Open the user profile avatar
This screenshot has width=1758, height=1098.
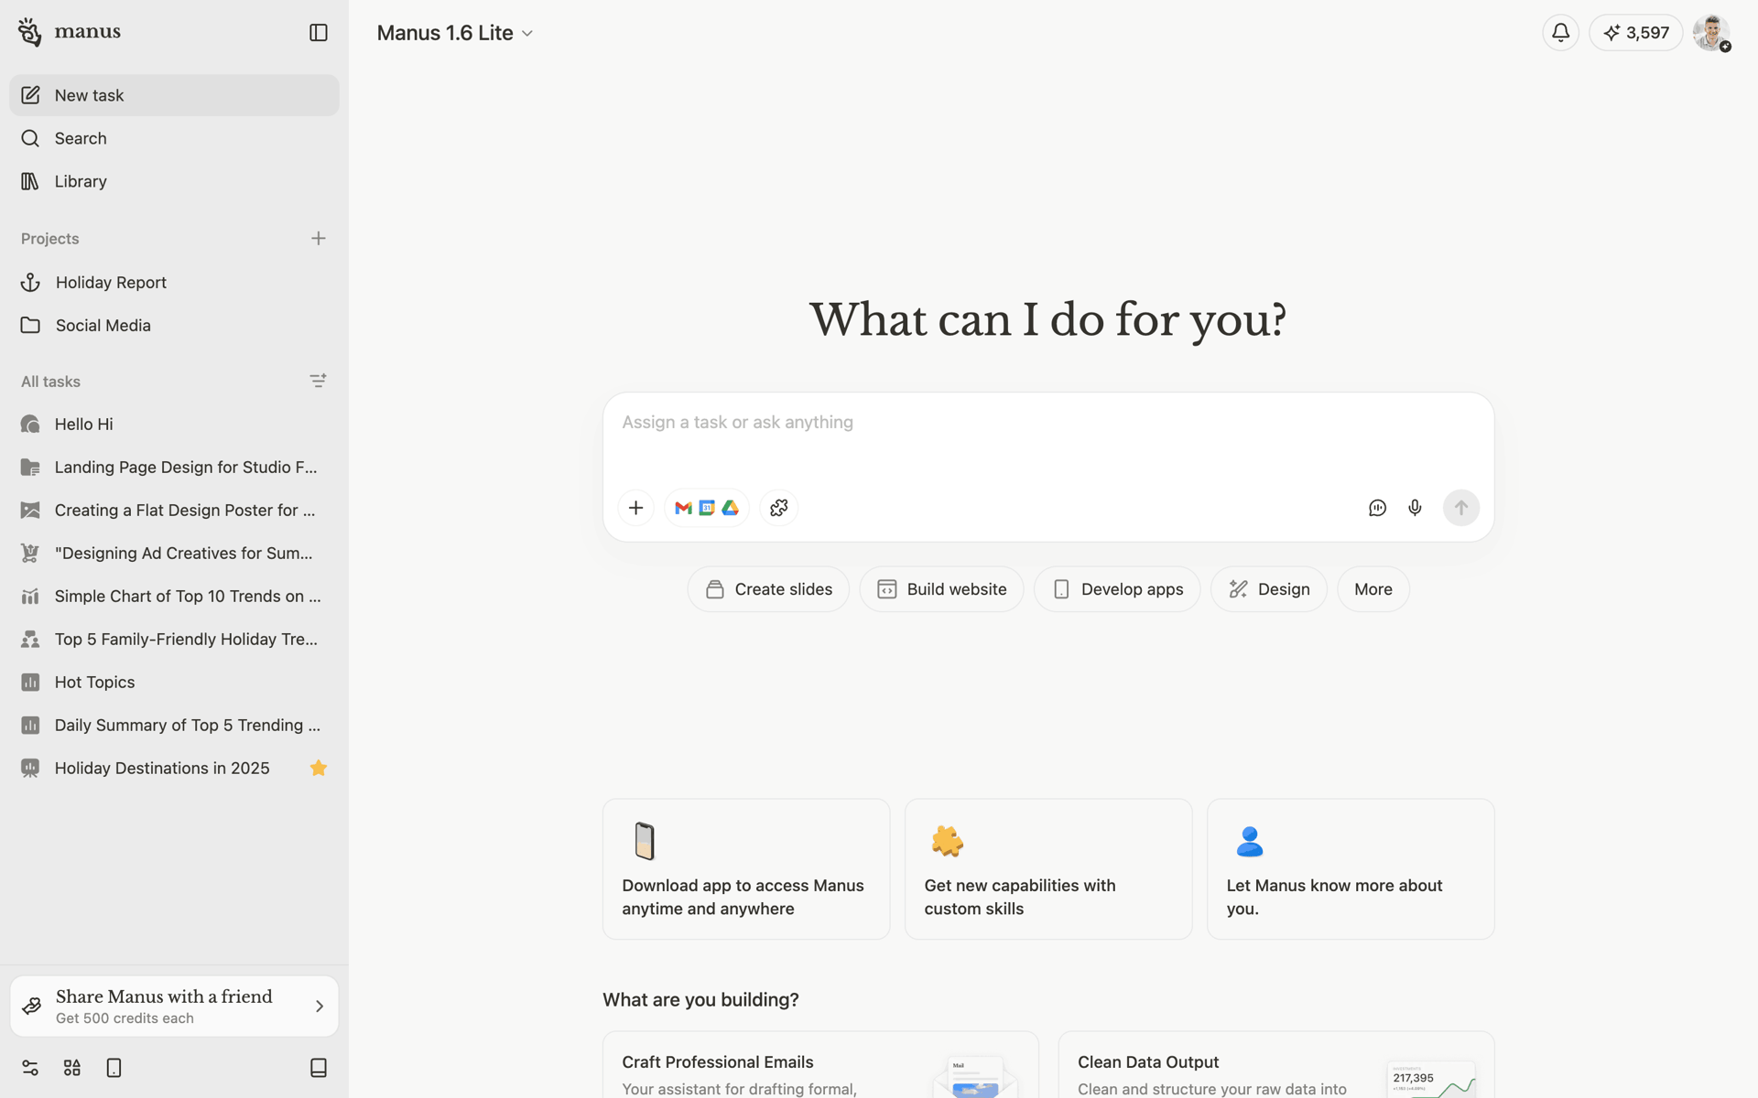[x=1710, y=33]
